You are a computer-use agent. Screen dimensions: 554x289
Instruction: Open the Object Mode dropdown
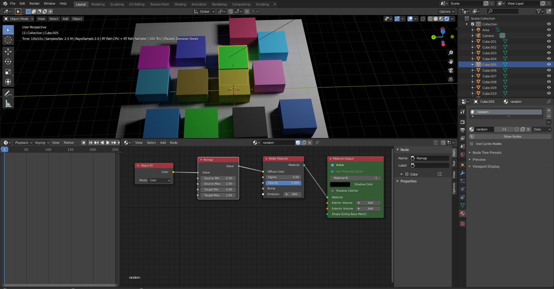(x=19, y=19)
